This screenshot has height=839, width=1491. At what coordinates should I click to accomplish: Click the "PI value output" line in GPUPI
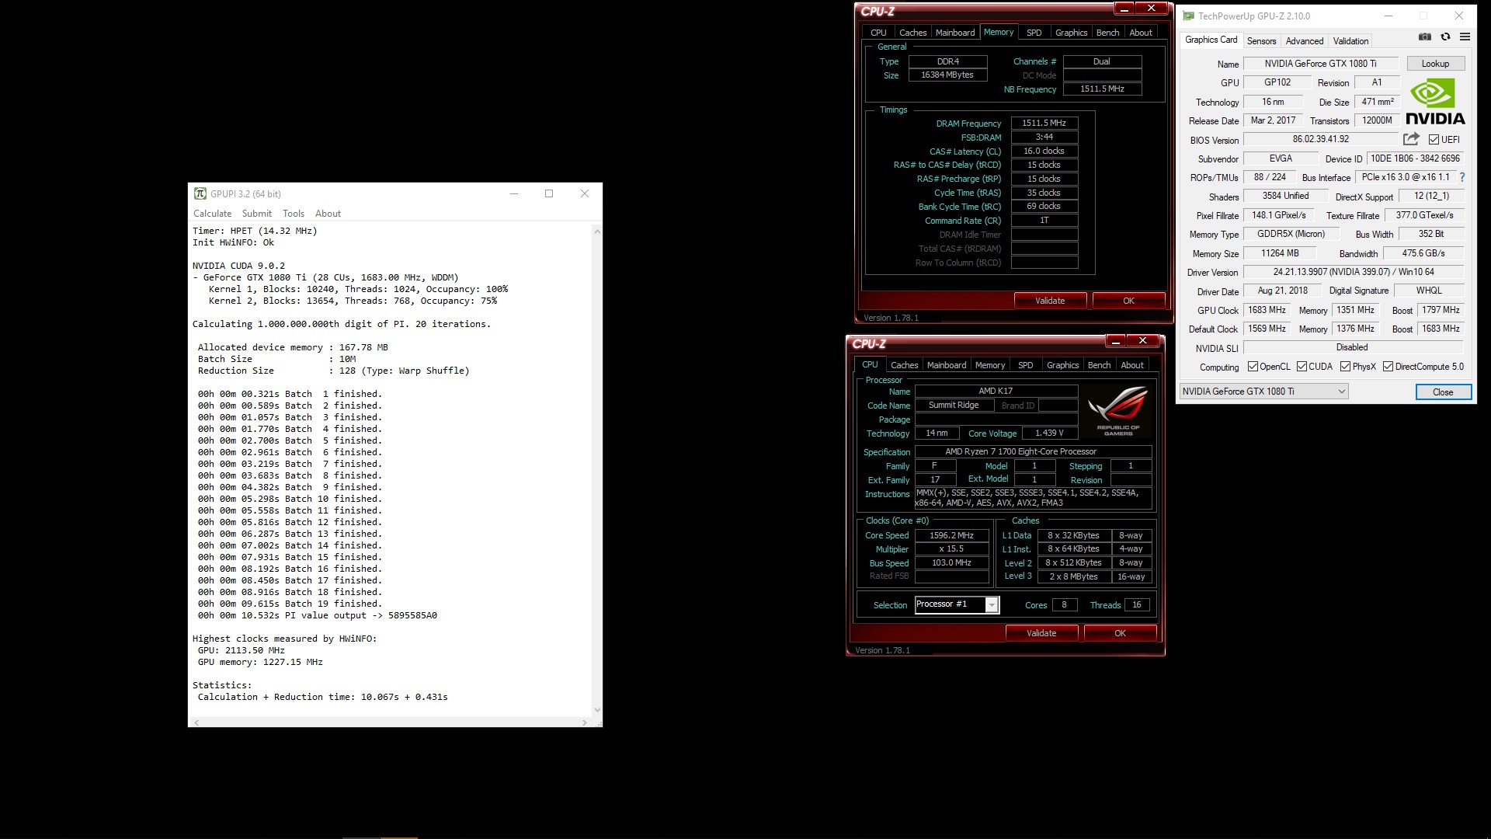tap(317, 615)
